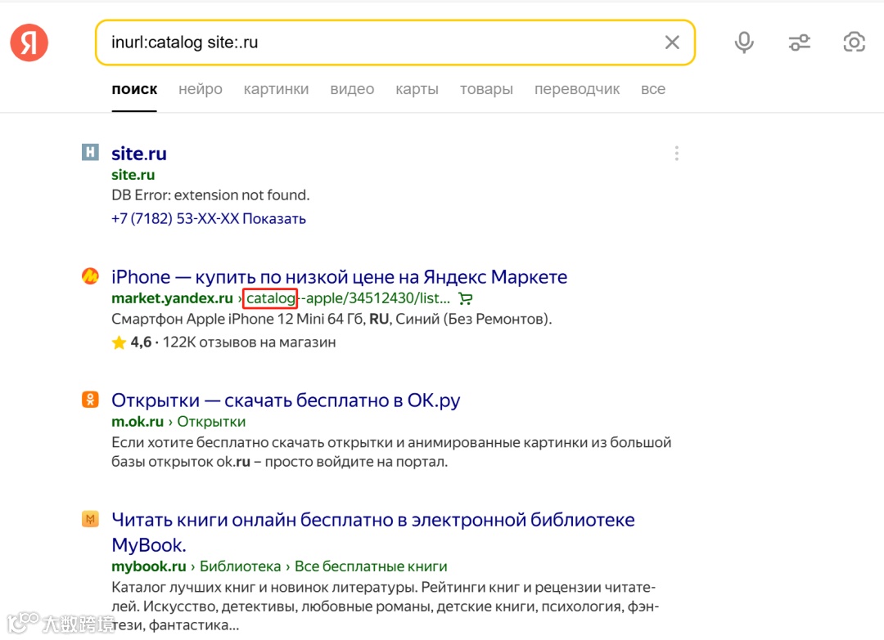Click catalog--apple path in Market URL
This screenshot has height=640, width=884.
[348, 298]
